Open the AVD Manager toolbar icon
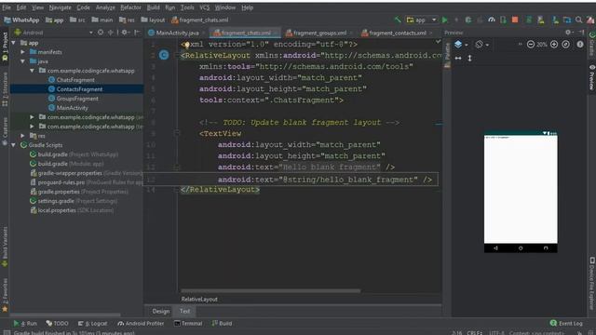 pyautogui.click(x=541, y=20)
